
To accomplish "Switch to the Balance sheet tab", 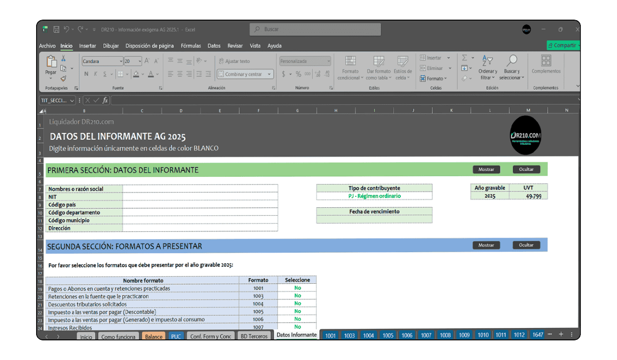I will click(154, 337).
